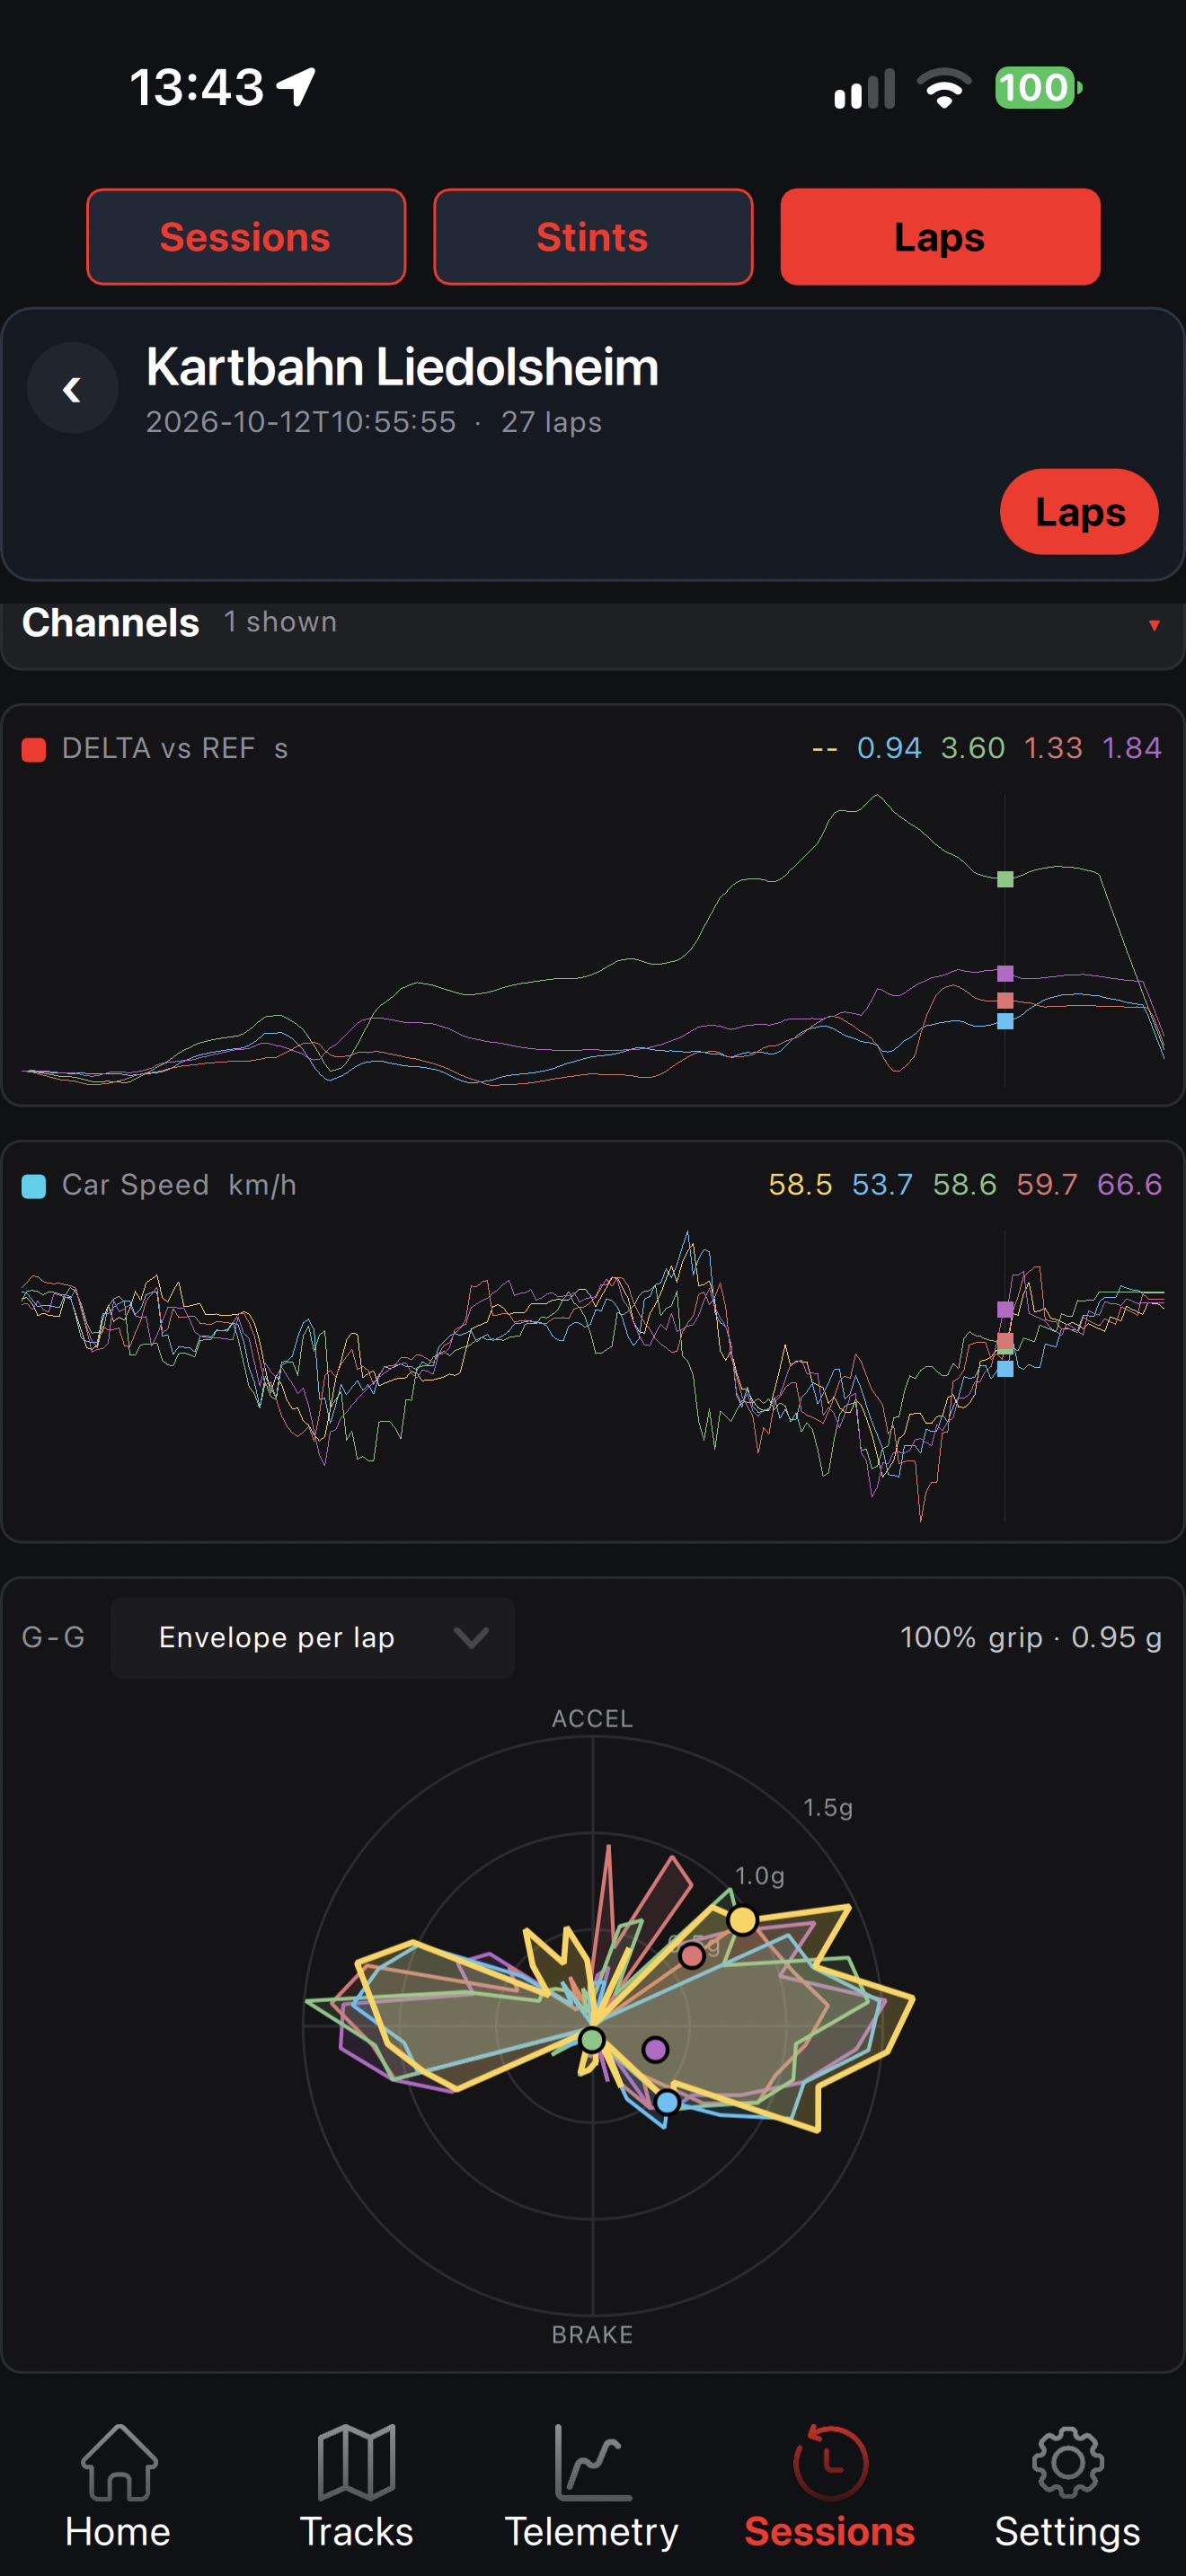Click the blue marker on speed chart

click(x=1005, y=1369)
